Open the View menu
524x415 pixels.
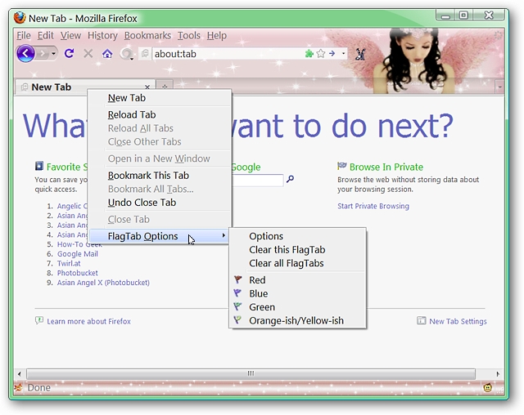[x=70, y=35]
